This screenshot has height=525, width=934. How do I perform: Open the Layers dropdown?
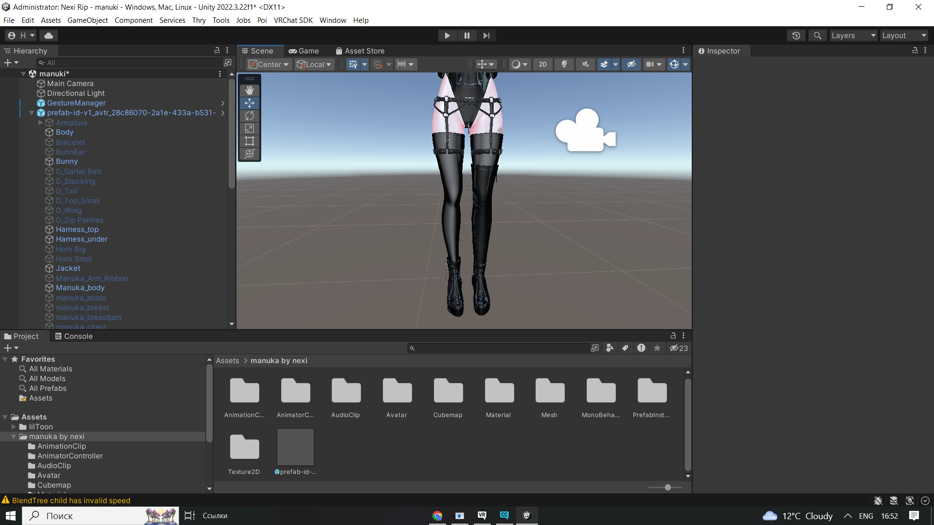click(853, 35)
